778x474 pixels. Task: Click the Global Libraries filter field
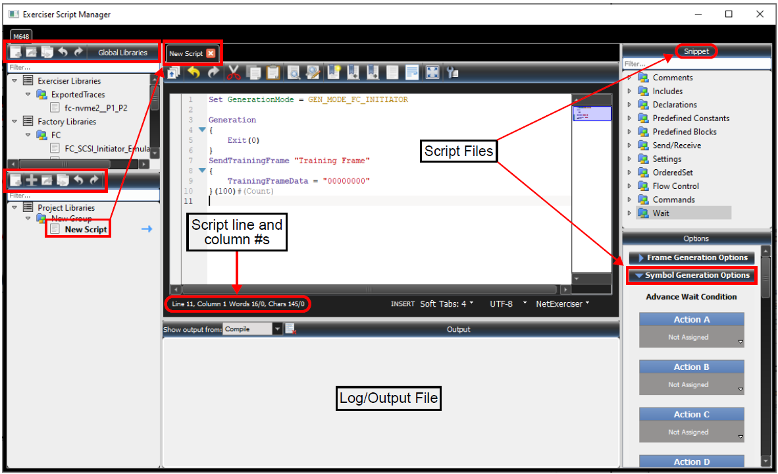coord(84,67)
